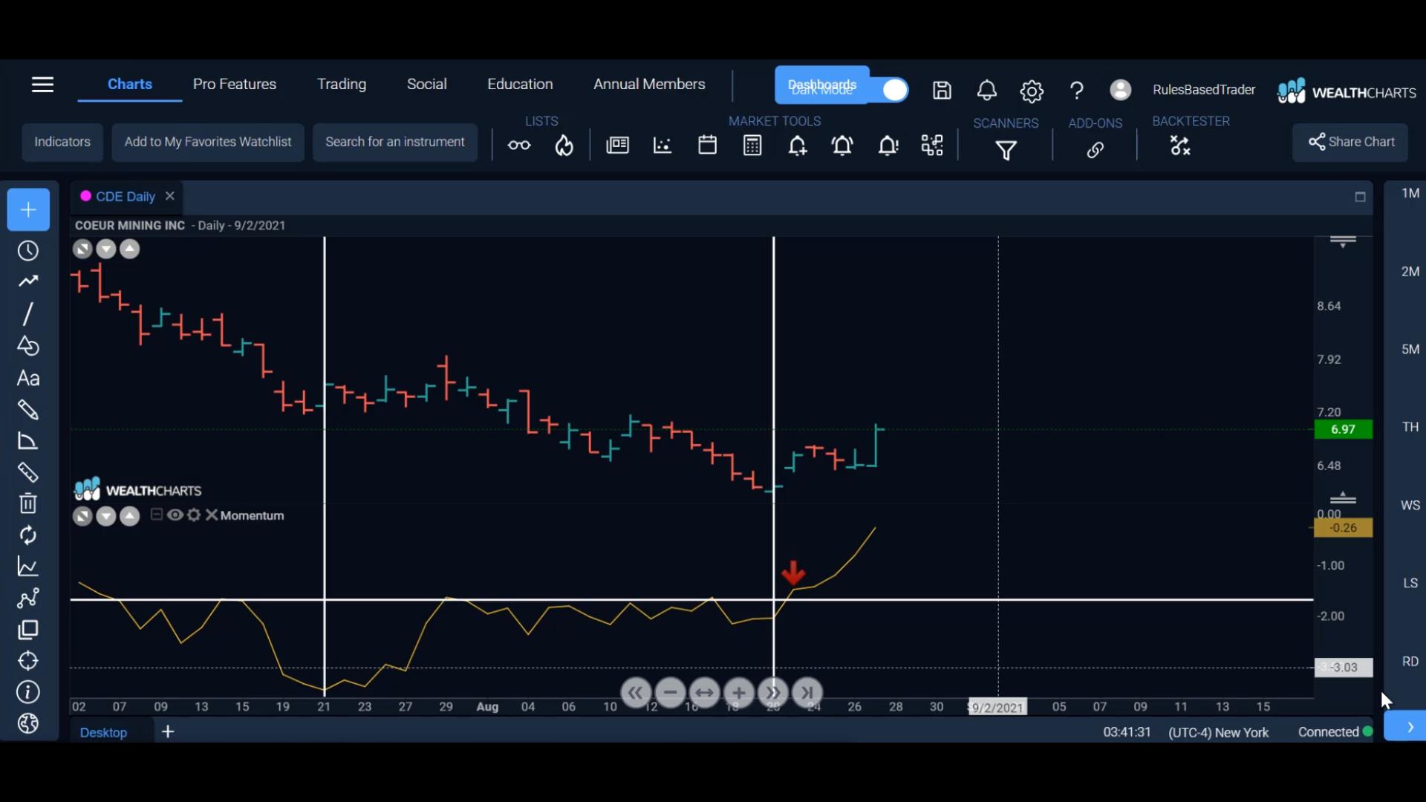Screen dimensions: 1426x802
Task: Open the hamburger main menu
Action: click(x=42, y=85)
